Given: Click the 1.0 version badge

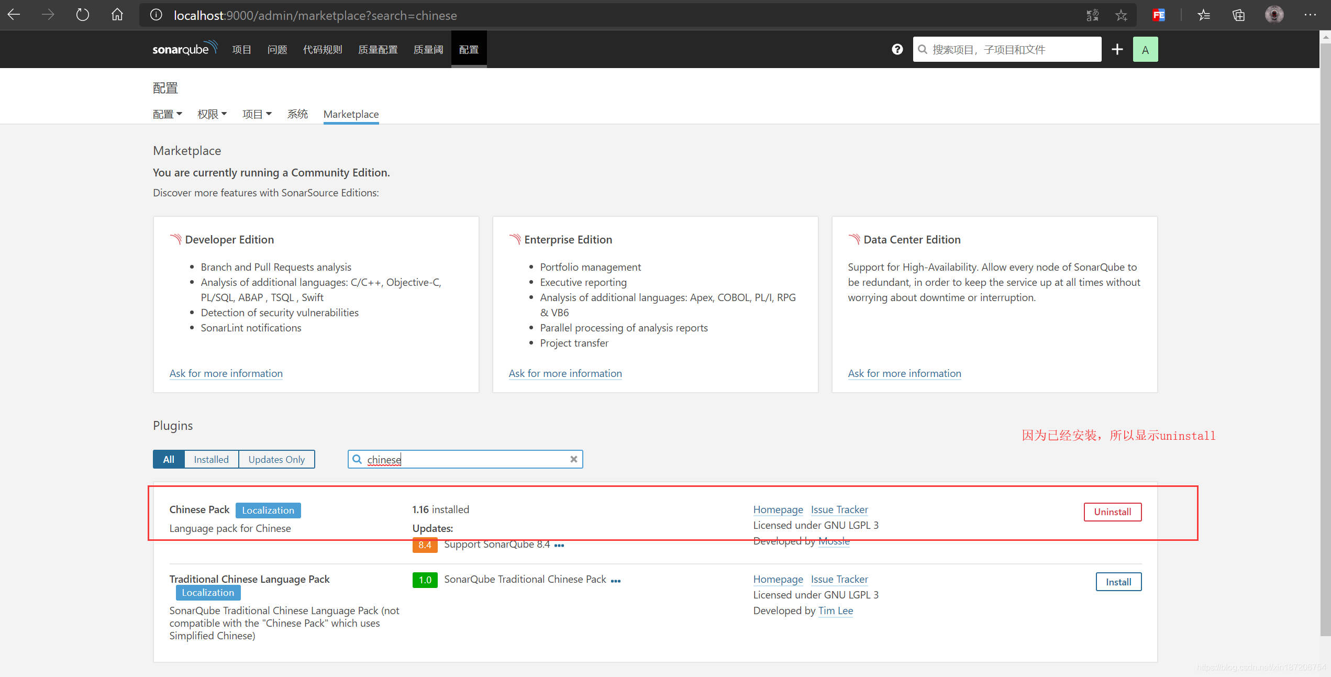Looking at the screenshot, I should point(425,580).
